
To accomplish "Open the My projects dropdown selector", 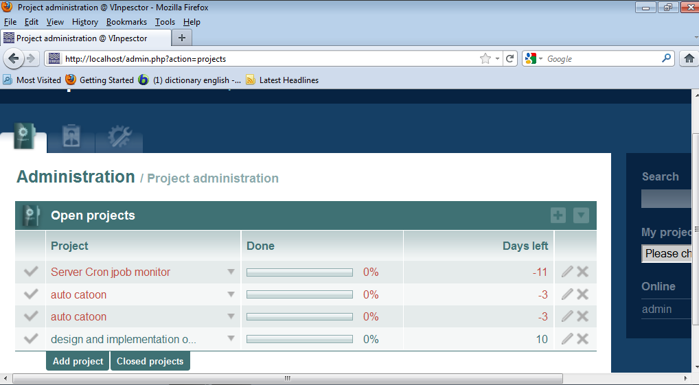I will point(667,253).
